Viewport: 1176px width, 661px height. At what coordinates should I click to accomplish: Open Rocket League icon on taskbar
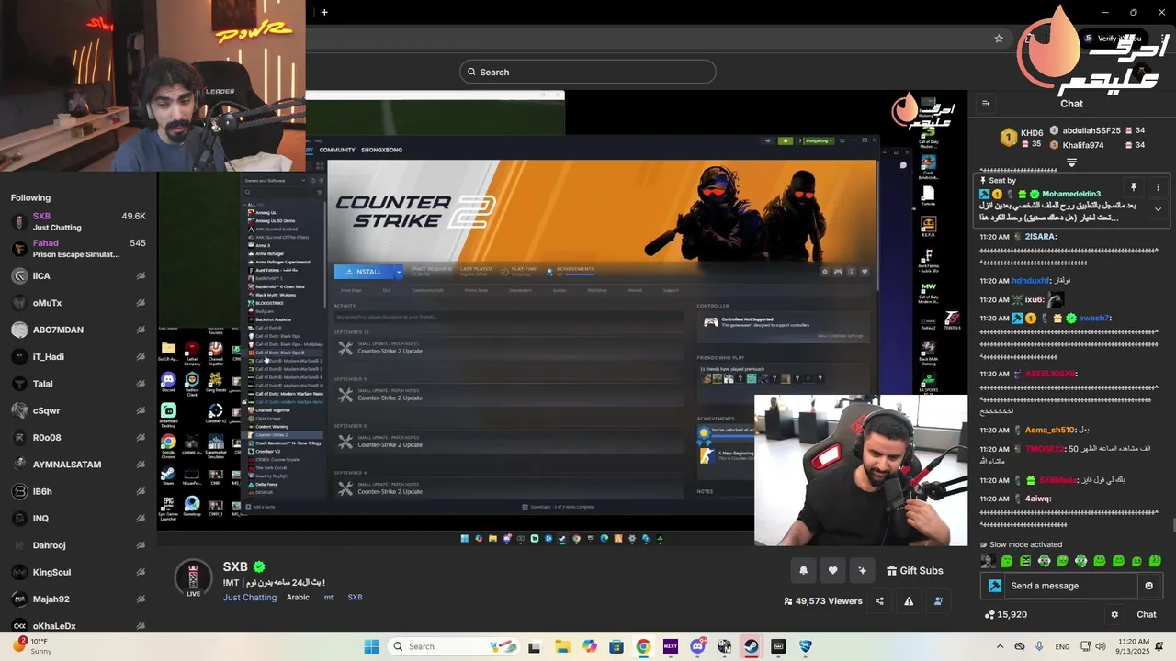pyautogui.click(x=805, y=646)
